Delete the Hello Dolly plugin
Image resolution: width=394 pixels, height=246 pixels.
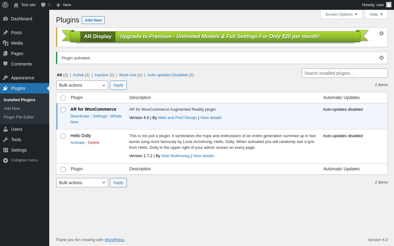click(94, 142)
